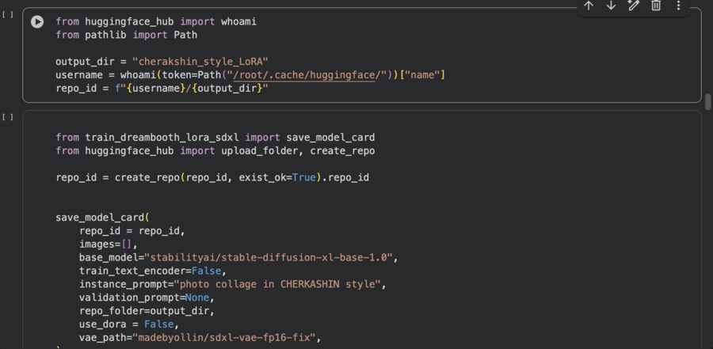Delete the selected cell

[656, 6]
